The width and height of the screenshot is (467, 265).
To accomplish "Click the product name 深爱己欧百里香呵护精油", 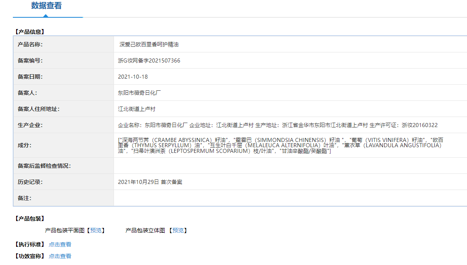I will tap(149, 44).
